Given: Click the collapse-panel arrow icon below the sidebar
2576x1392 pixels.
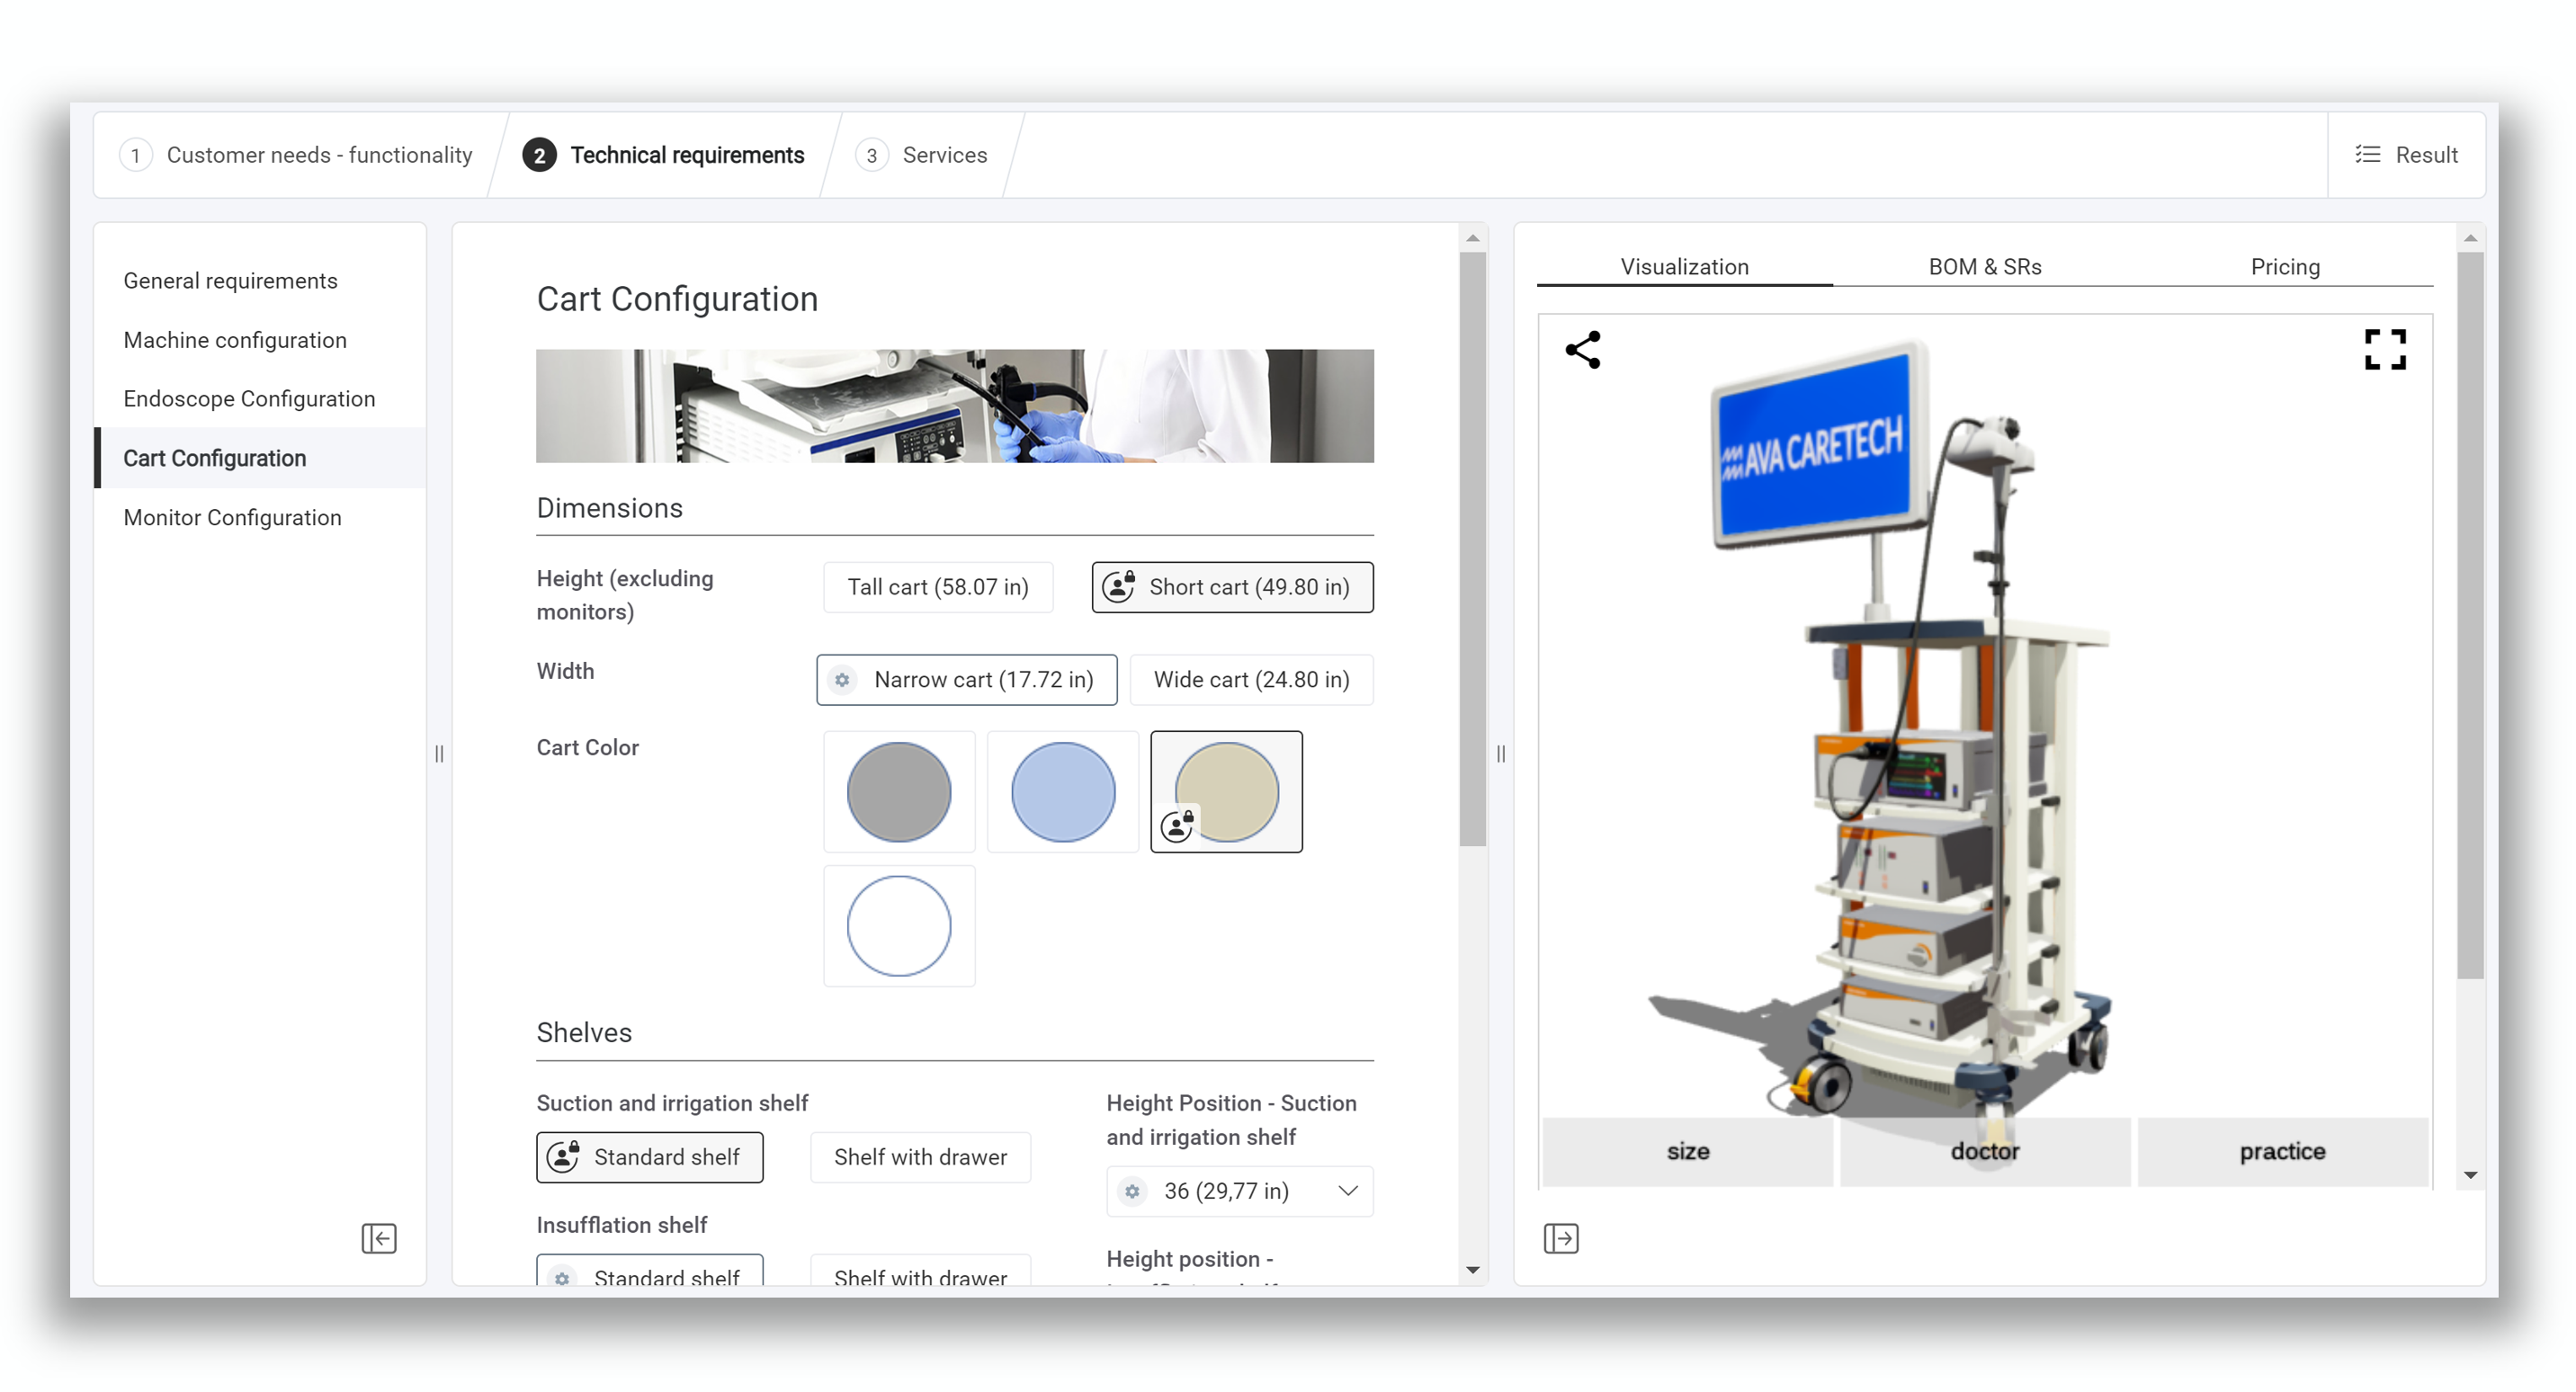Looking at the screenshot, I should [x=379, y=1238].
